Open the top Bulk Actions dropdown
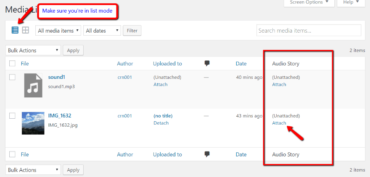This screenshot has height=177, width=370. 34,50
